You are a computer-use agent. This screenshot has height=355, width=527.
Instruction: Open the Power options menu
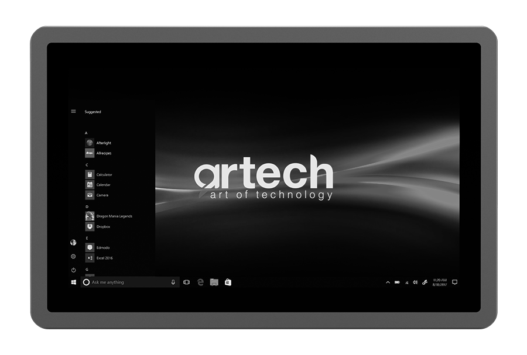(73, 270)
